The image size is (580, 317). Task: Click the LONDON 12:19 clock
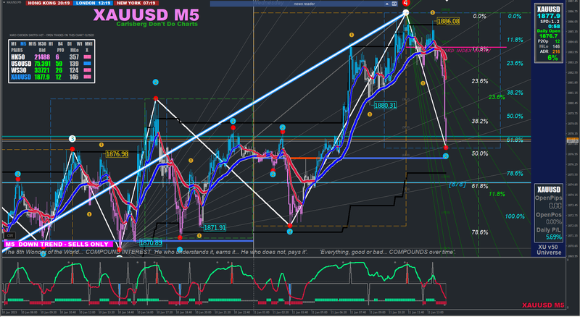pyautogui.click(x=94, y=3)
